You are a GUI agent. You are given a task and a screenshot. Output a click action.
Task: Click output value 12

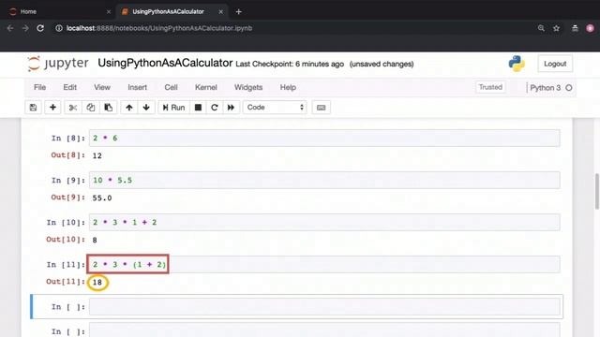tap(97, 155)
